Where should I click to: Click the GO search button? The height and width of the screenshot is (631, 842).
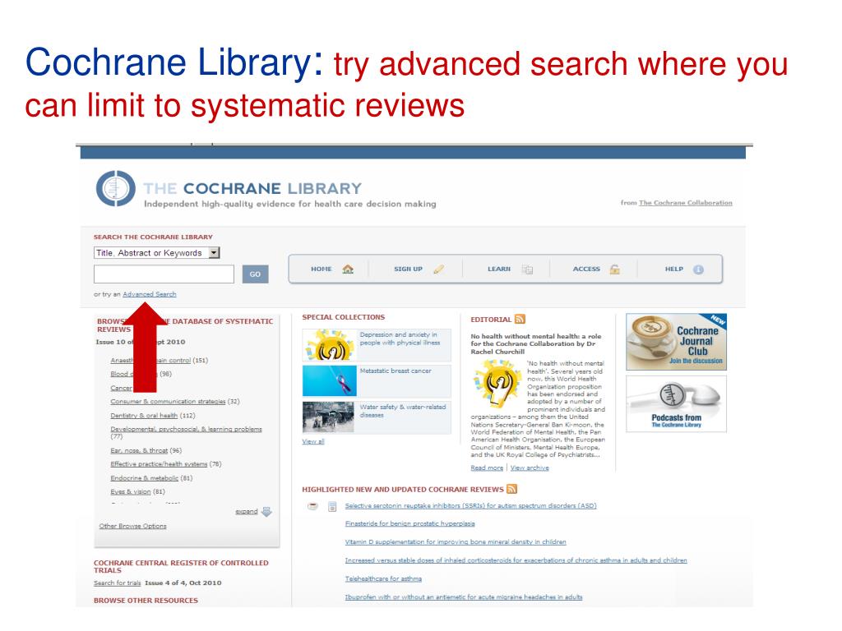click(x=255, y=274)
